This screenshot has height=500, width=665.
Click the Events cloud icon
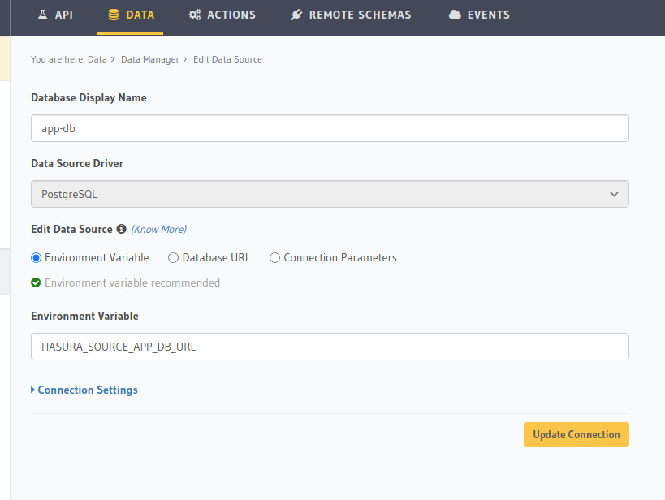(x=455, y=15)
